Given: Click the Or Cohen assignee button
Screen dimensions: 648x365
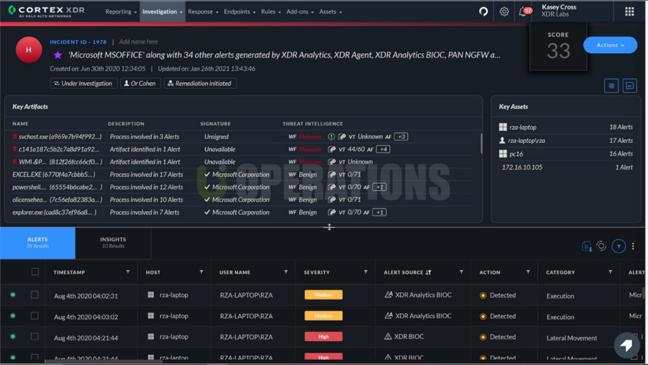Looking at the screenshot, I should point(140,84).
